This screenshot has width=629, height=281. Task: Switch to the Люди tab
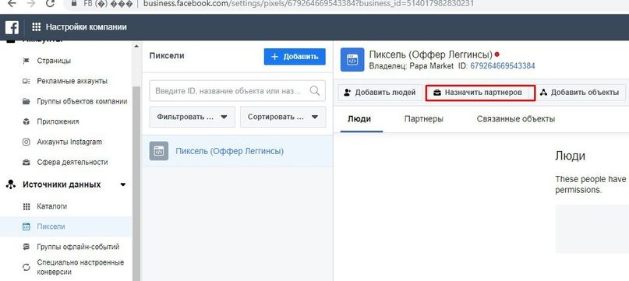[359, 119]
